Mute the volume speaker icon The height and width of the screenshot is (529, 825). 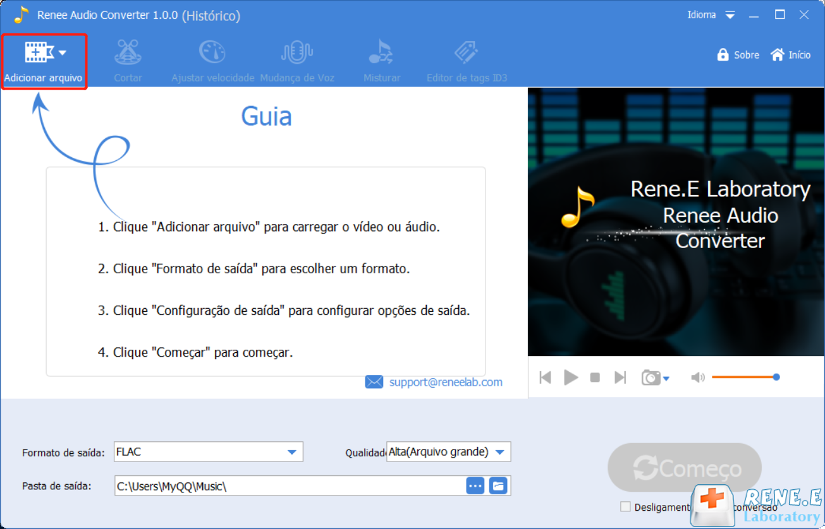pyautogui.click(x=698, y=377)
